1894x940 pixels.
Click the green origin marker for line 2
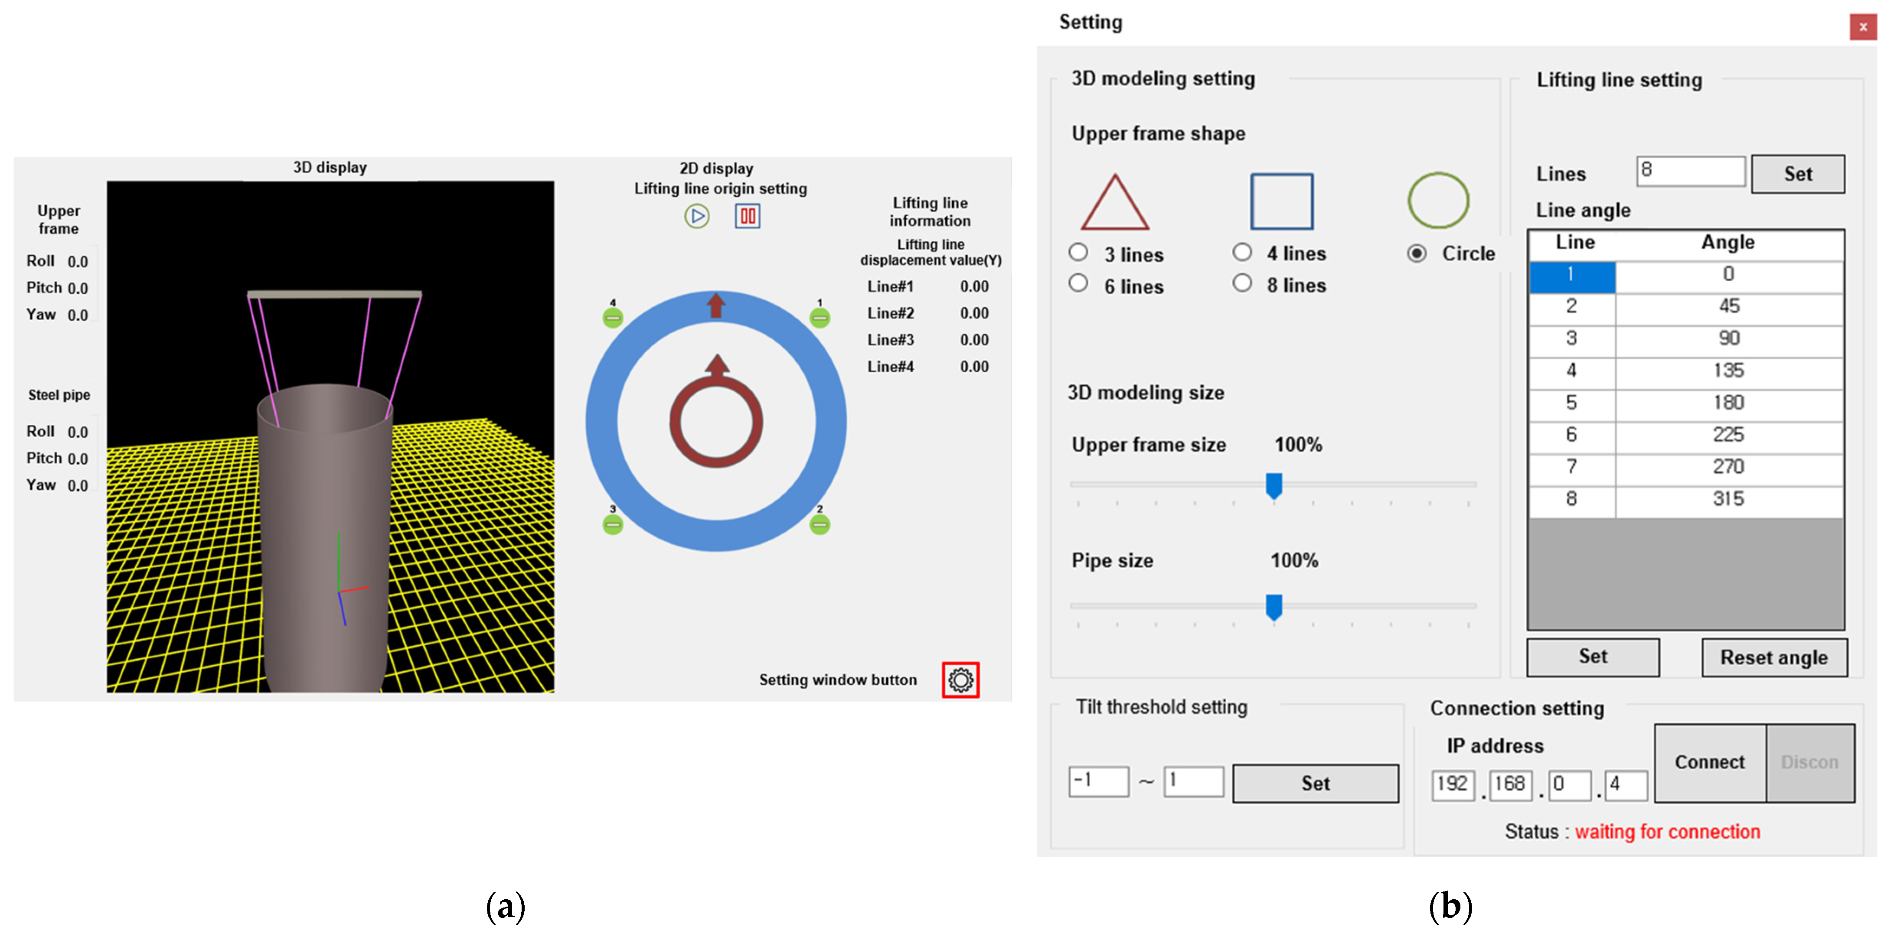(820, 525)
